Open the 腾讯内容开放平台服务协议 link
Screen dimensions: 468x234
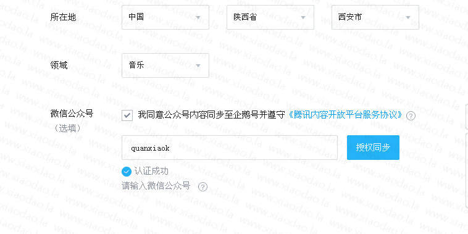click(x=345, y=115)
